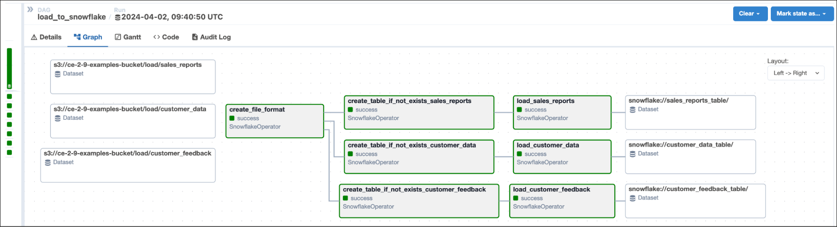This screenshot has width=837, height=227.
Task: Select the tall green DAG run bar
Action: tap(9, 68)
